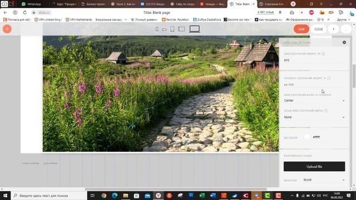This screenshot has height=200, width=356.
Task: Pick the BG color white swatch
Action: [x=307, y=137]
